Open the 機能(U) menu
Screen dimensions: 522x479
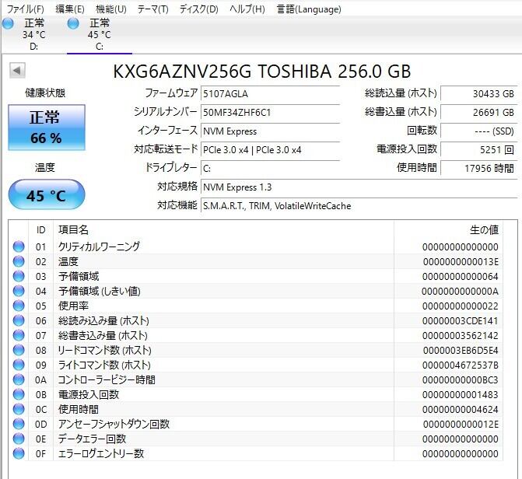coord(110,9)
